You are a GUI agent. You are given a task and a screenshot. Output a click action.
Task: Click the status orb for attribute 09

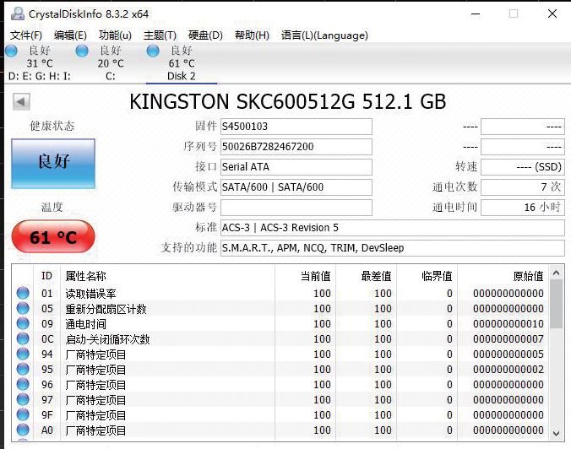click(x=23, y=323)
